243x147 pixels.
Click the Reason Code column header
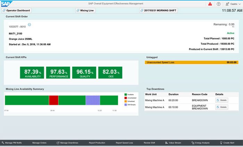(x=200, y=94)
